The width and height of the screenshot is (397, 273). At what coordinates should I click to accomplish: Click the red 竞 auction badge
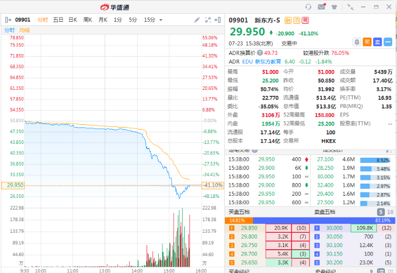[x=305, y=20]
